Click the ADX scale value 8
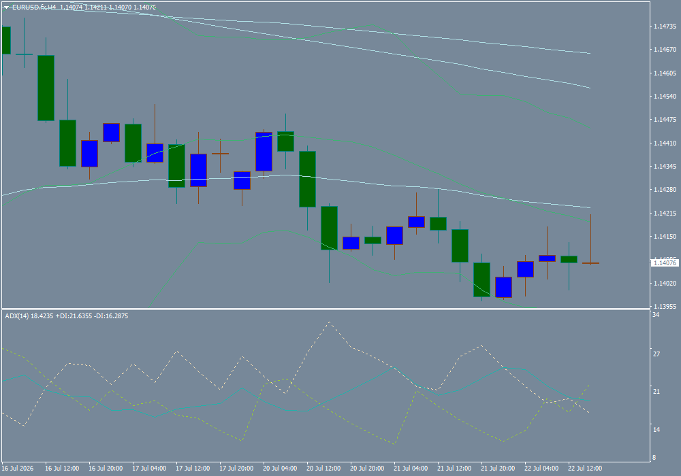 pyautogui.click(x=654, y=458)
